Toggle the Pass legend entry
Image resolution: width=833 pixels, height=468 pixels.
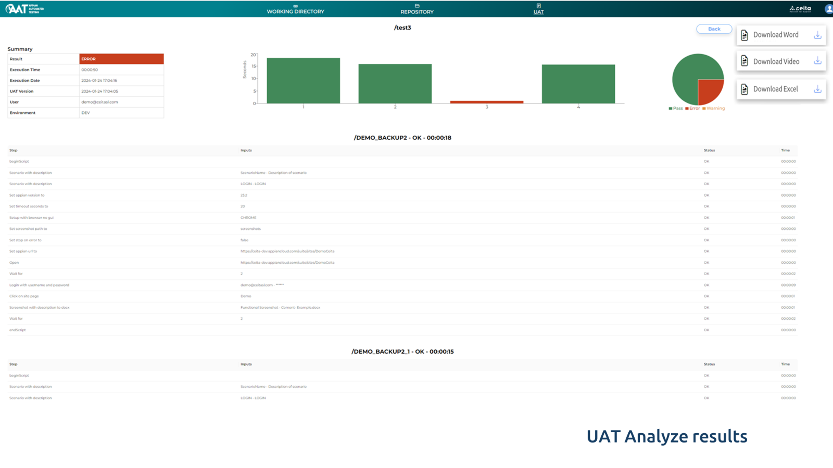[x=676, y=108]
